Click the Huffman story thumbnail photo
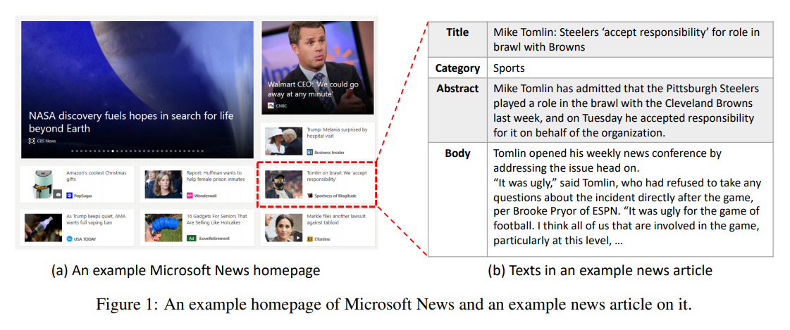This screenshot has width=790, height=330. pyautogui.click(x=163, y=184)
